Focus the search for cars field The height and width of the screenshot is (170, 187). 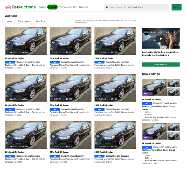(136, 7)
